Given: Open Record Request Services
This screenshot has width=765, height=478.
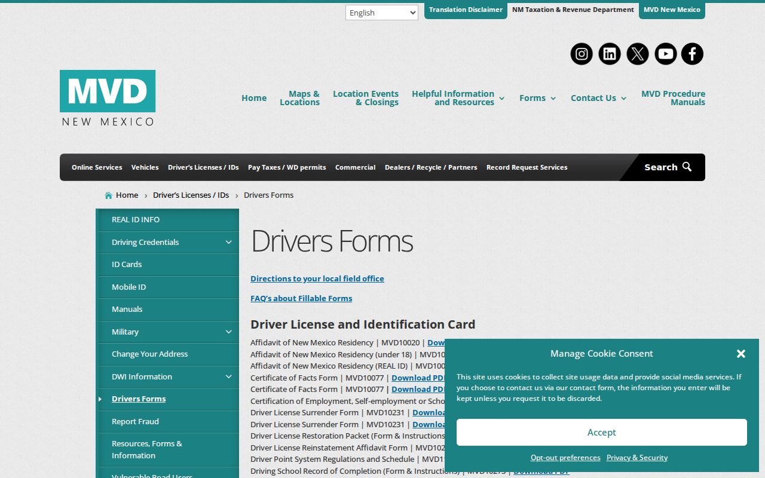Looking at the screenshot, I should (527, 167).
